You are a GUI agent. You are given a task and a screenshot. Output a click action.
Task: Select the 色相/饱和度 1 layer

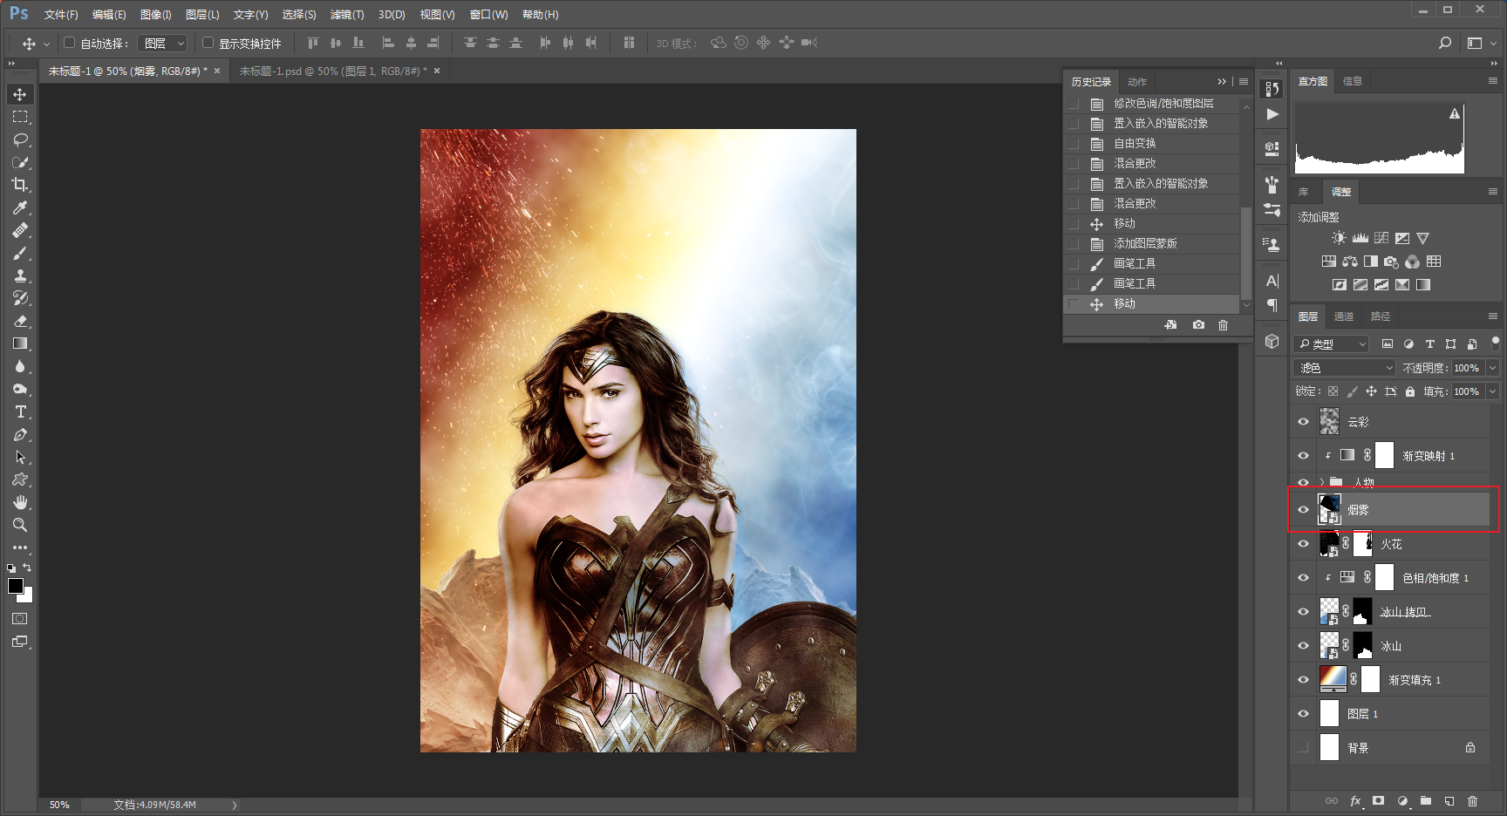tap(1390, 577)
